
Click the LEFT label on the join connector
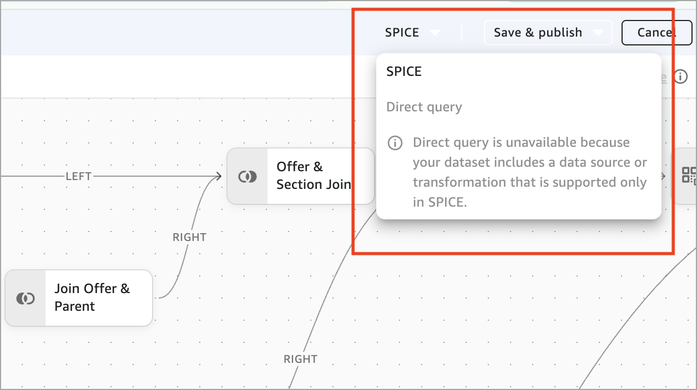click(x=78, y=176)
